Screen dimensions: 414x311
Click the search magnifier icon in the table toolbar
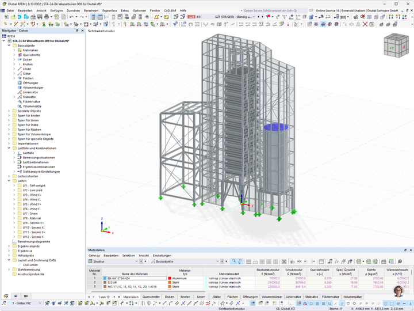[400, 261]
